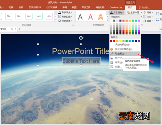The image size is (162, 125).
Task: Open the 视图 view tab
Action: pyautogui.click(x=74, y=7)
